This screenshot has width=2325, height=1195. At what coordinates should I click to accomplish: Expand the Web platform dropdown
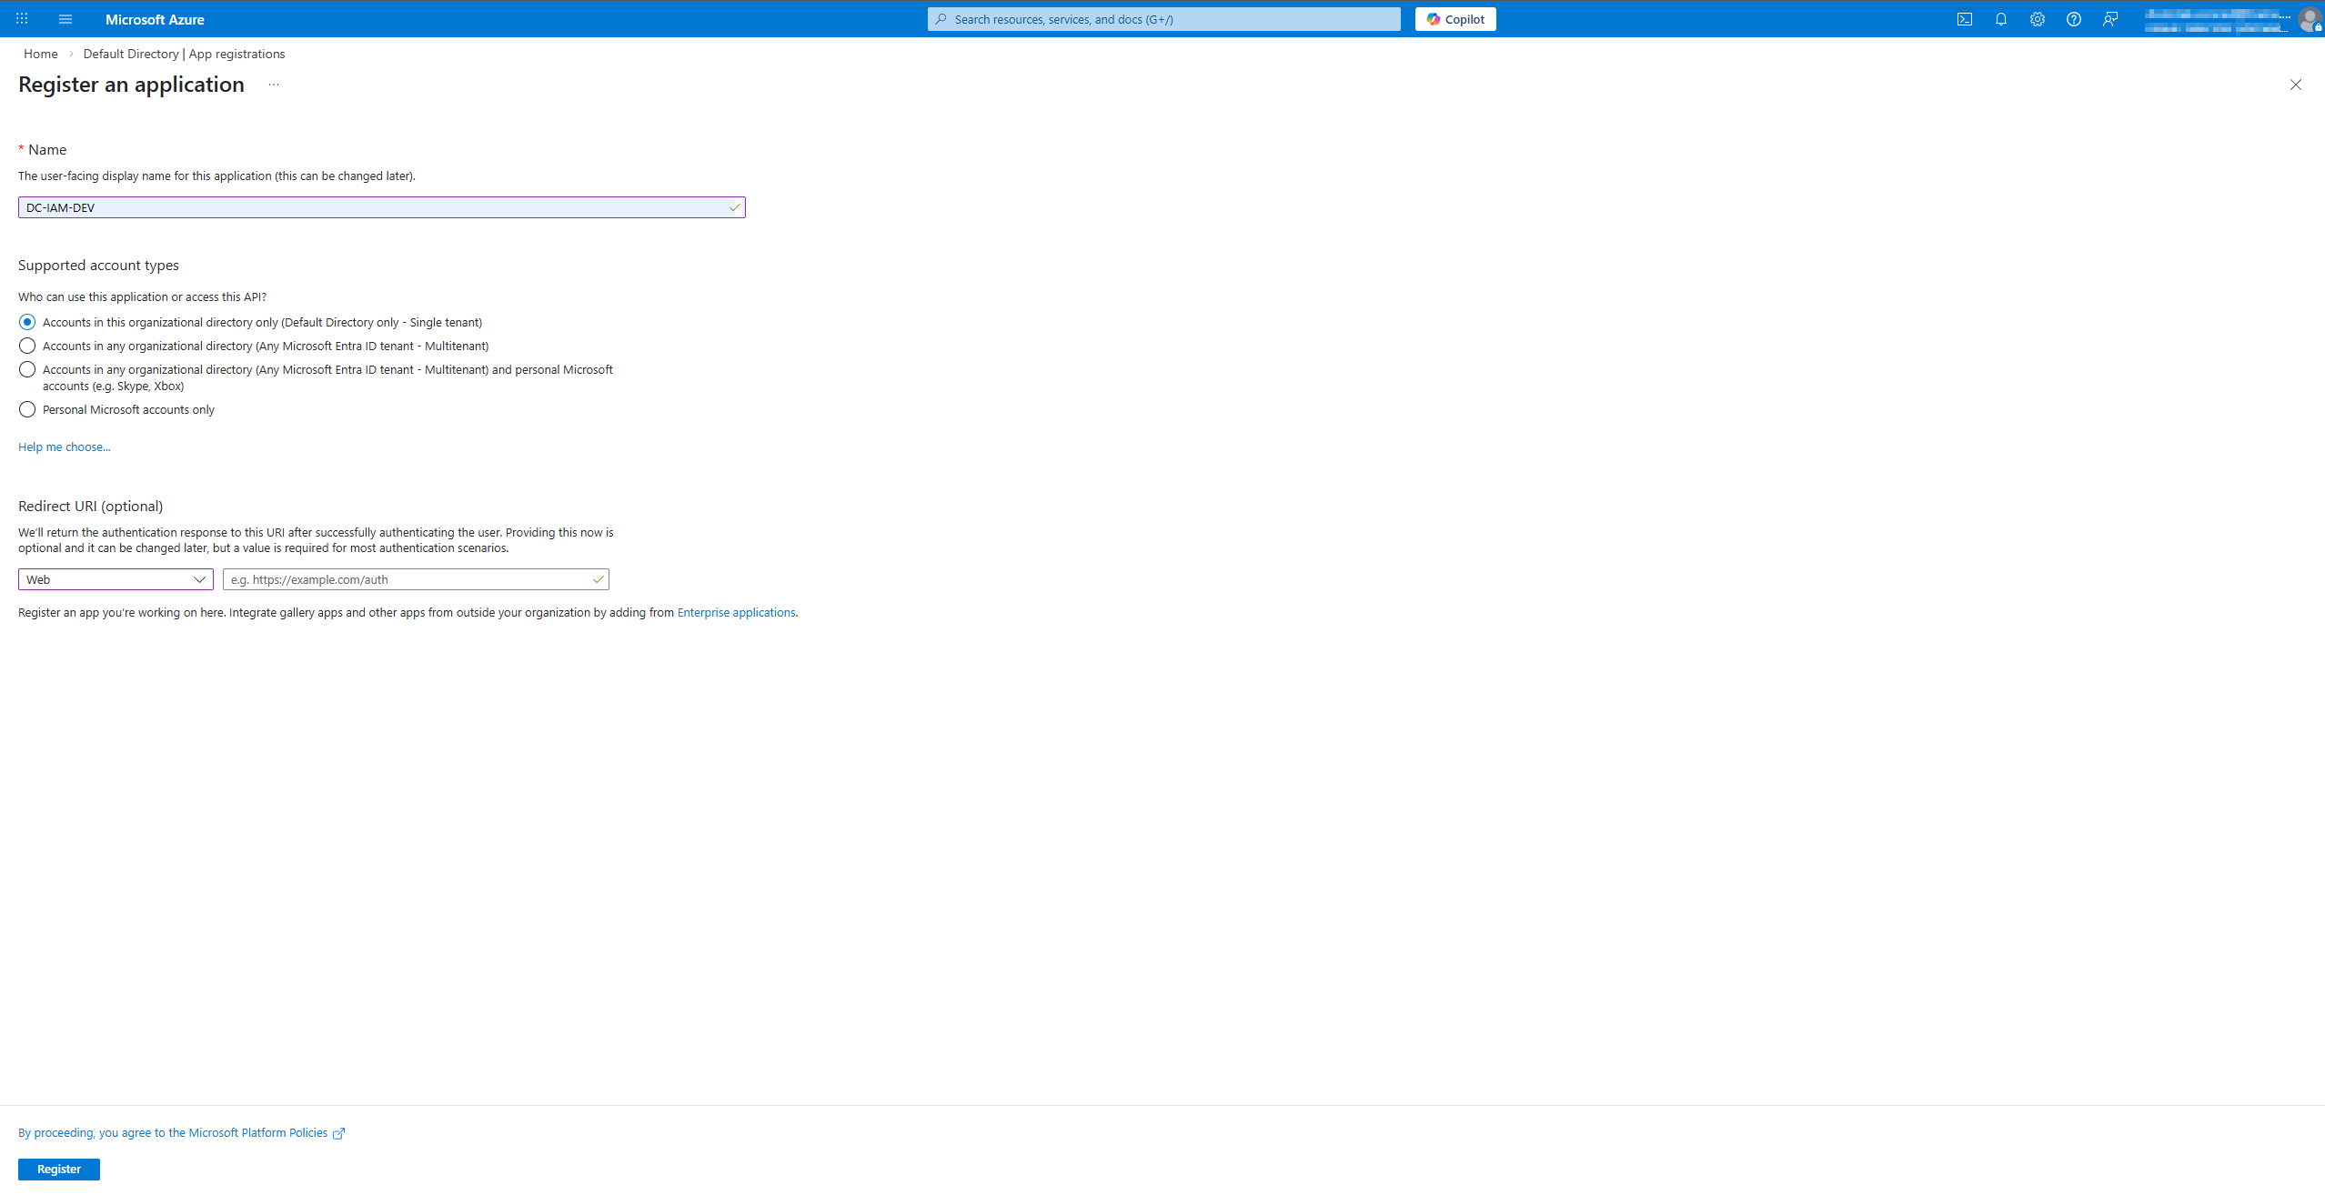point(116,579)
